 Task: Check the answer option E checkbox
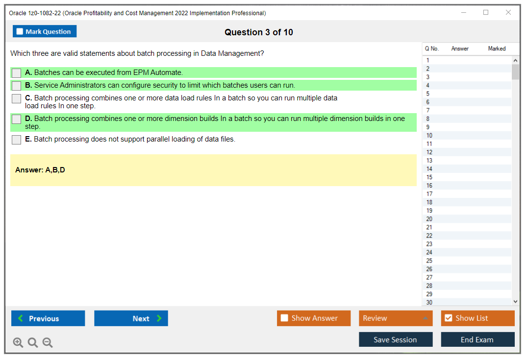[x=16, y=140]
